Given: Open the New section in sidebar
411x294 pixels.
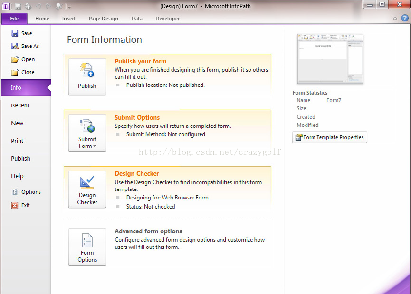Looking at the screenshot, I should point(17,123).
